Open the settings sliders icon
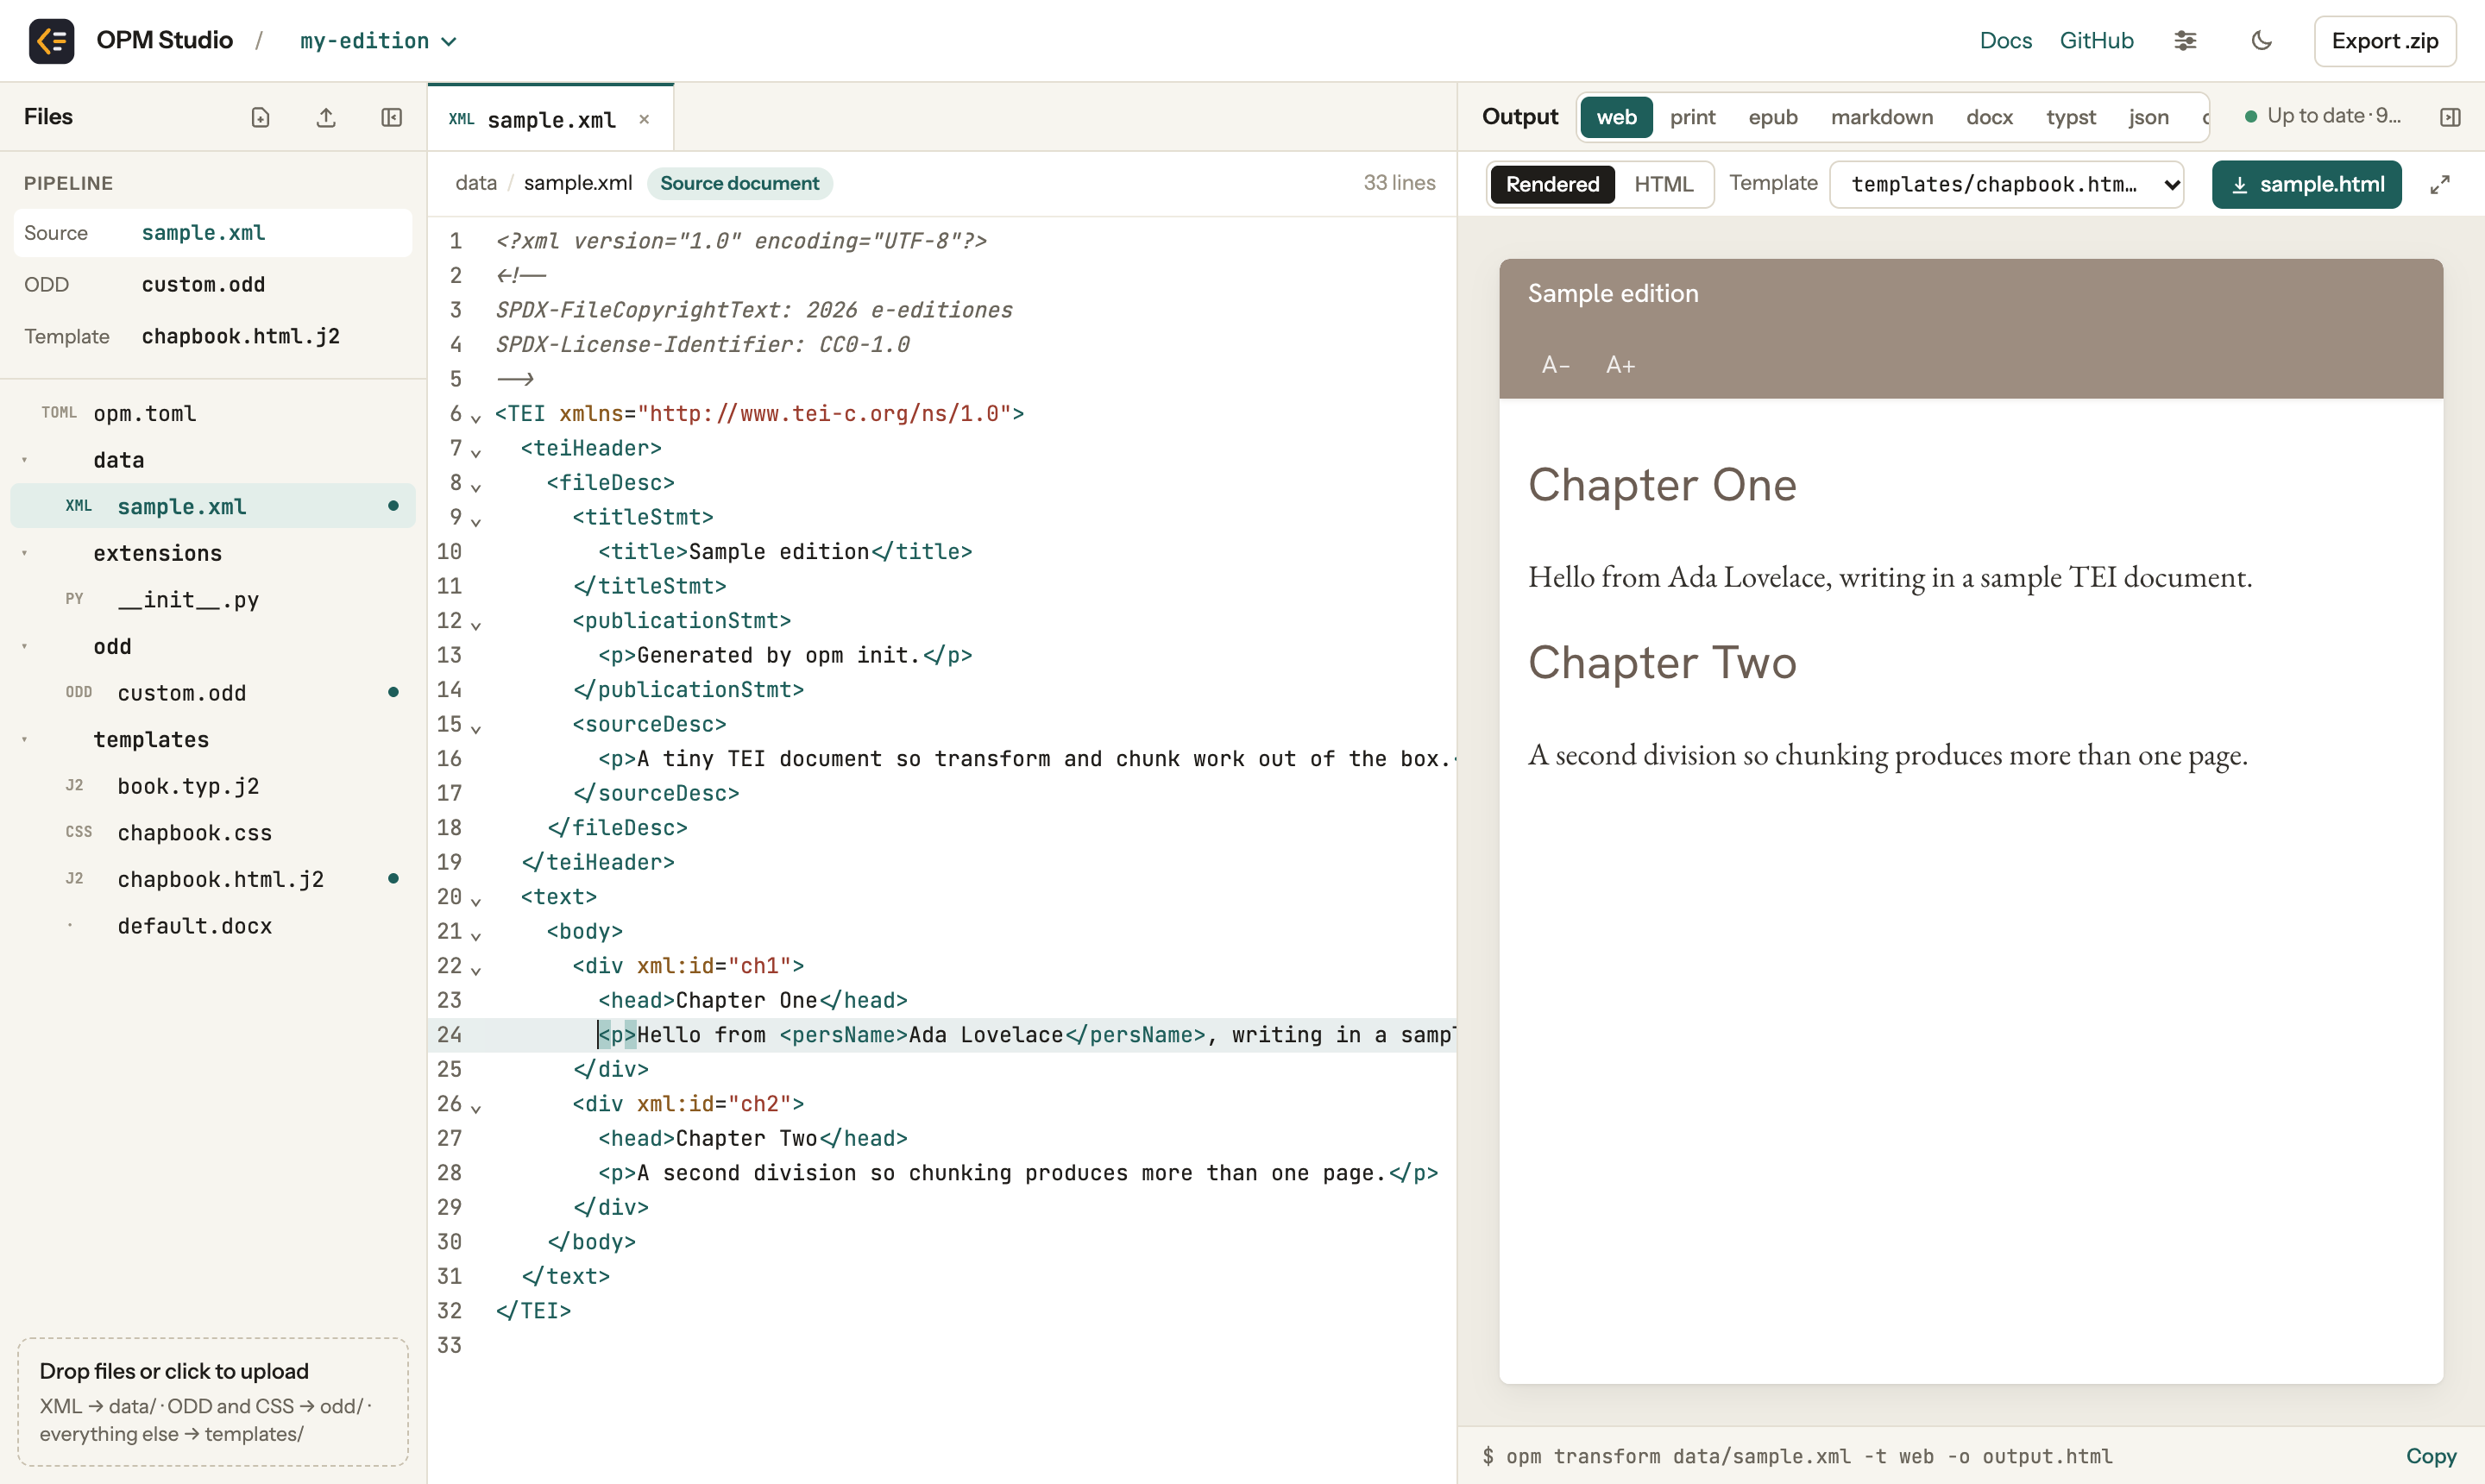The width and height of the screenshot is (2485, 1484). tap(2185, 41)
